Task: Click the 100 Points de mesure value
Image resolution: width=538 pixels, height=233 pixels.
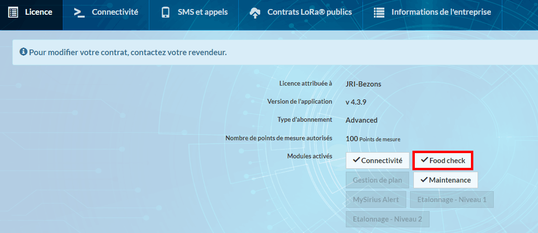Action: [373, 139]
